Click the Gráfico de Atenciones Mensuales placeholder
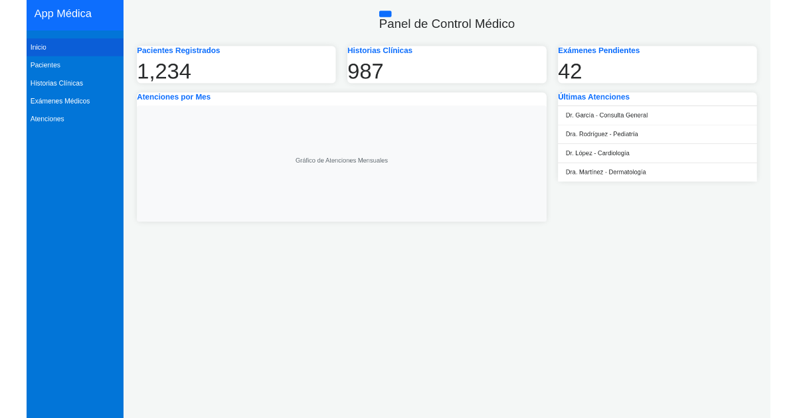The width and height of the screenshot is (797, 418). tap(341, 160)
